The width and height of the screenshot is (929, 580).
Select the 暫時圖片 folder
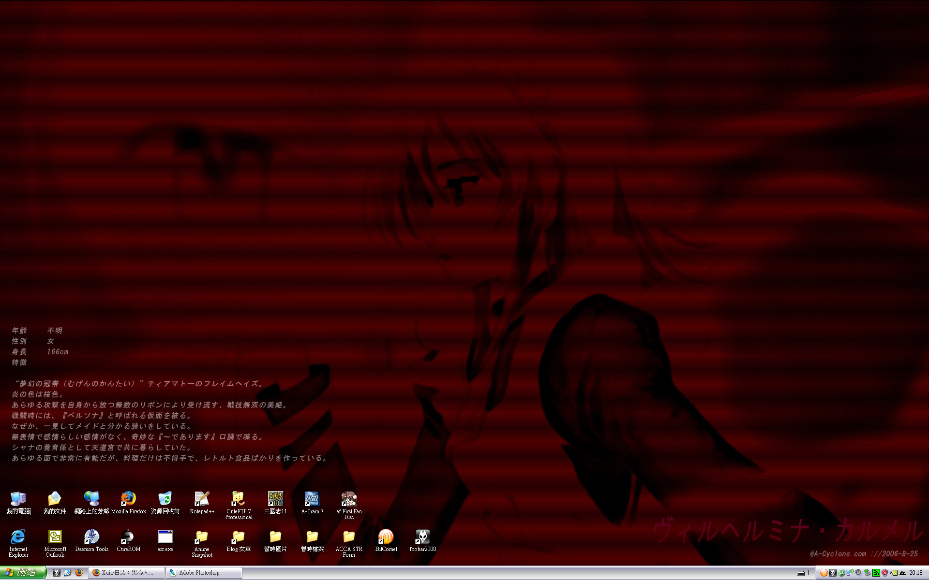click(275, 540)
